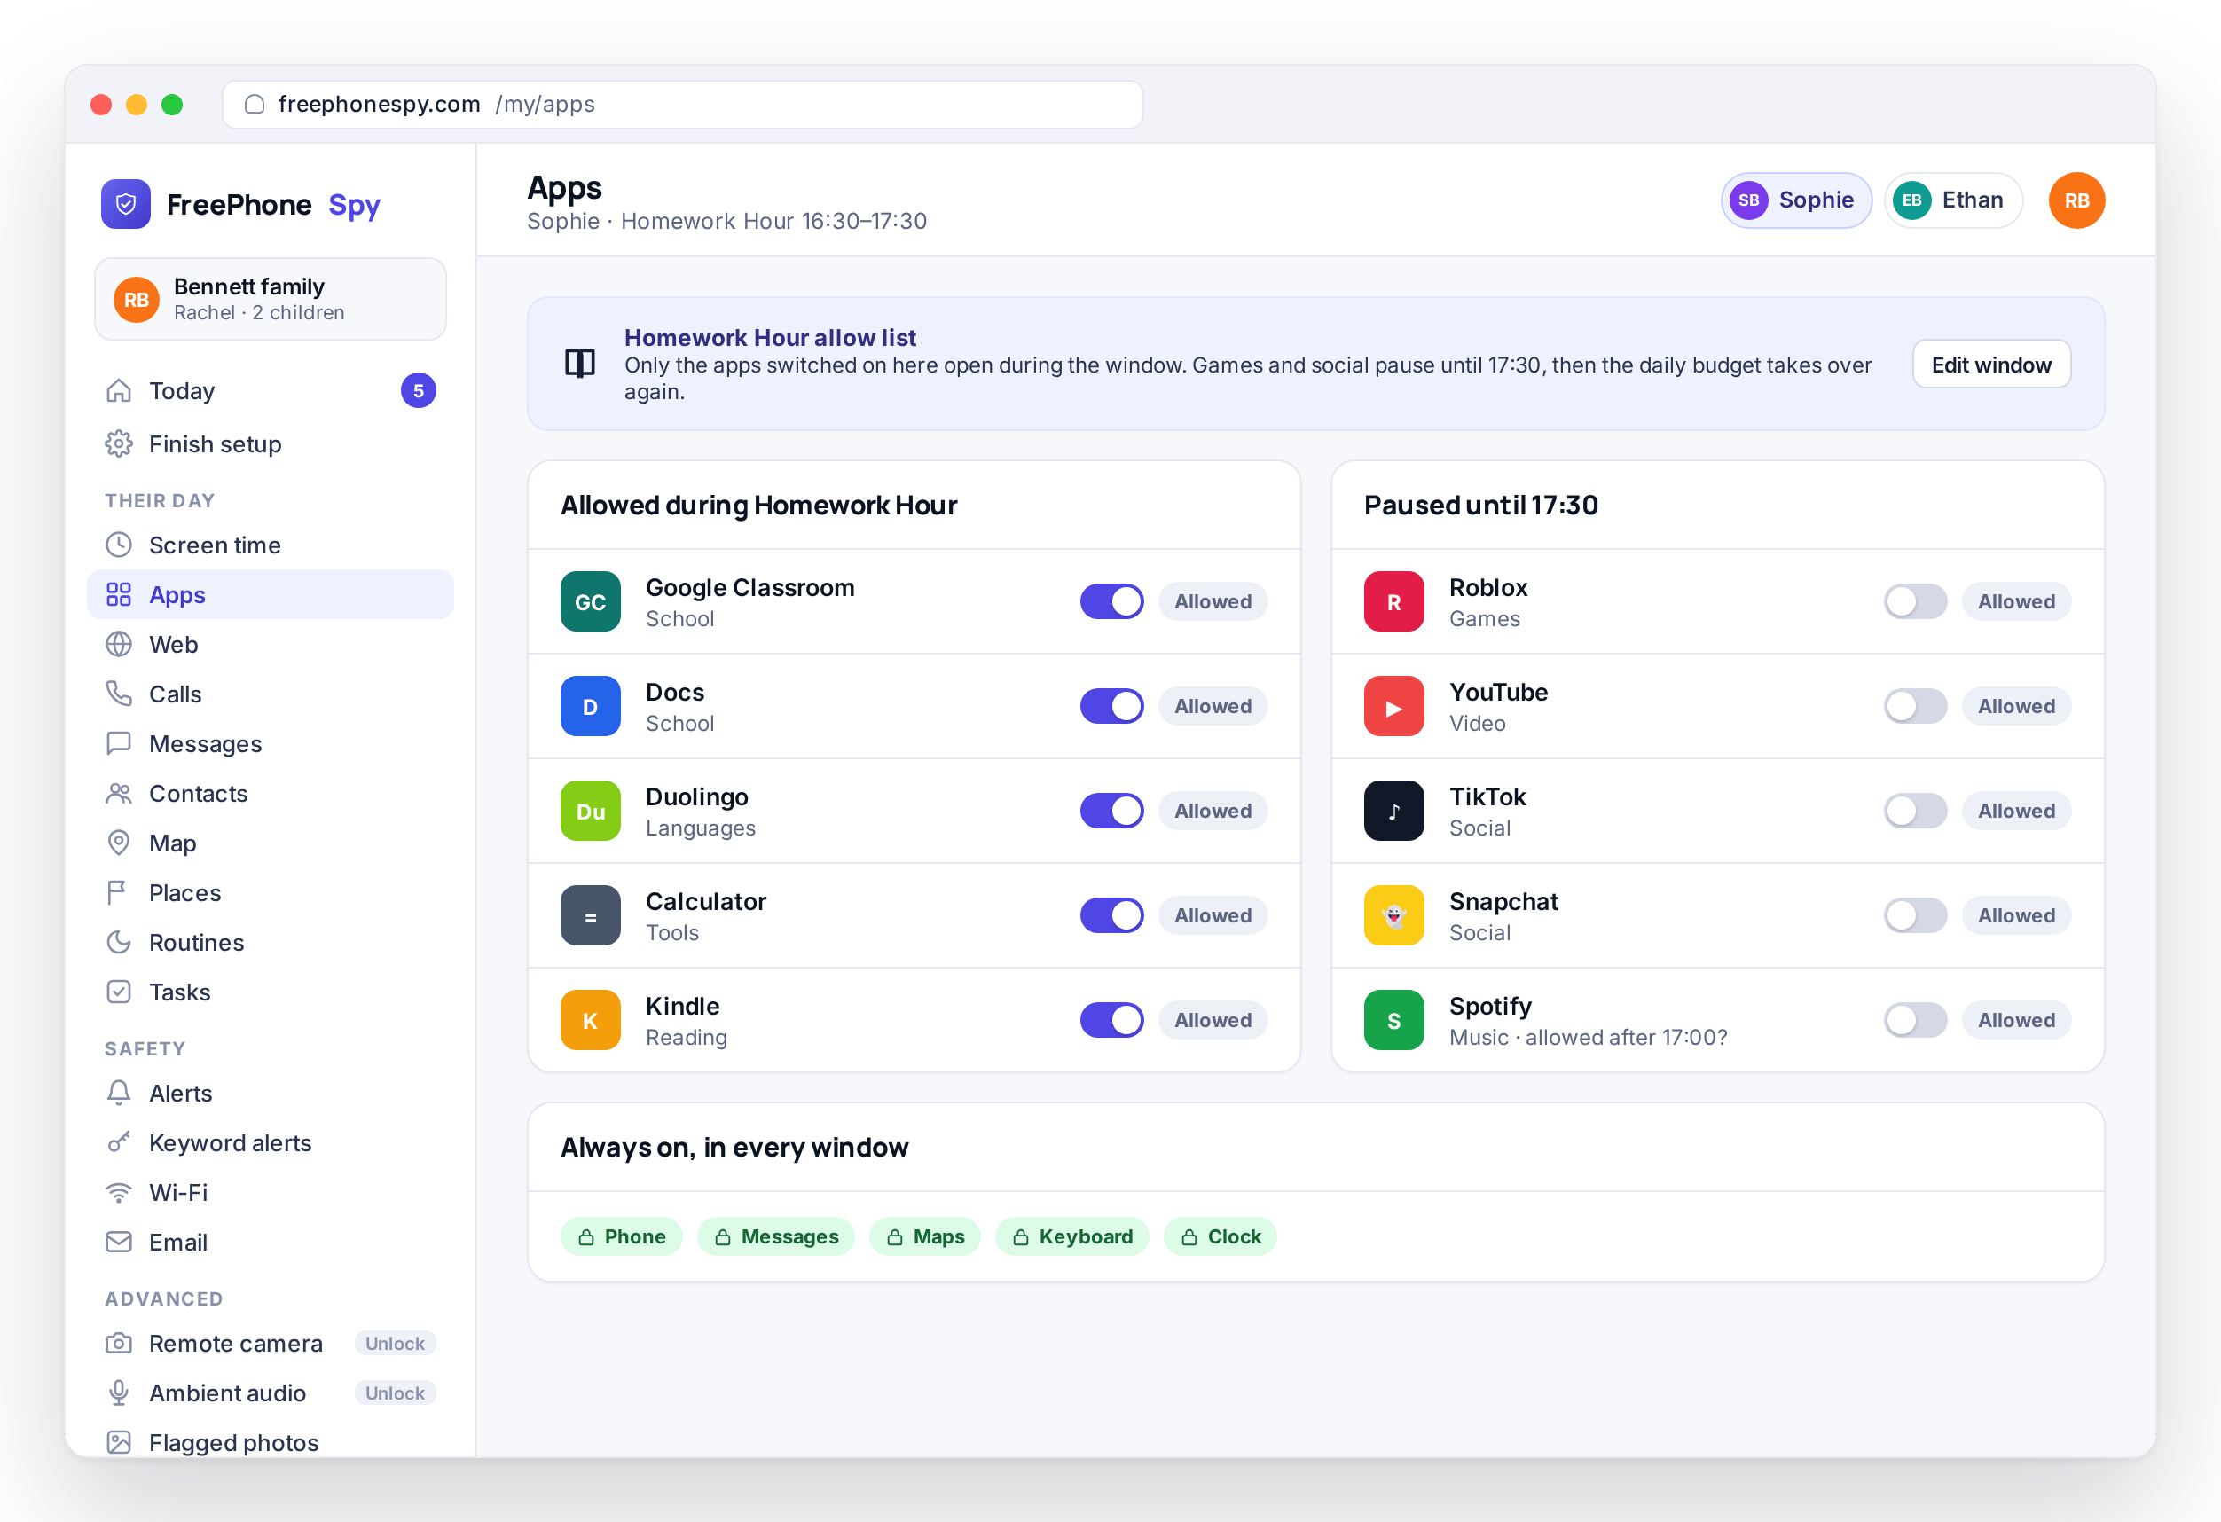The image size is (2221, 1522).
Task: Select the Screen time clock icon
Action: coord(119,545)
